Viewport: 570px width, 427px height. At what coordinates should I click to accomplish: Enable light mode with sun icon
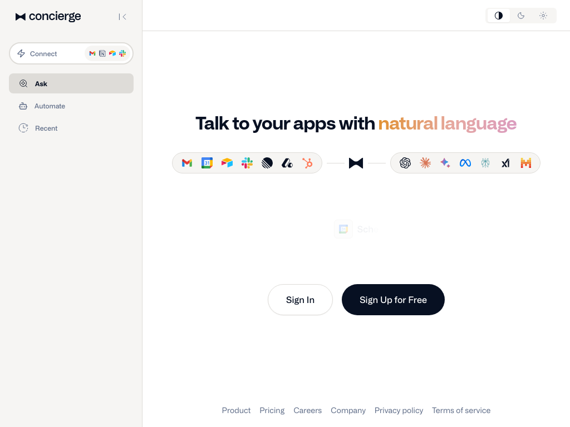pos(543,16)
